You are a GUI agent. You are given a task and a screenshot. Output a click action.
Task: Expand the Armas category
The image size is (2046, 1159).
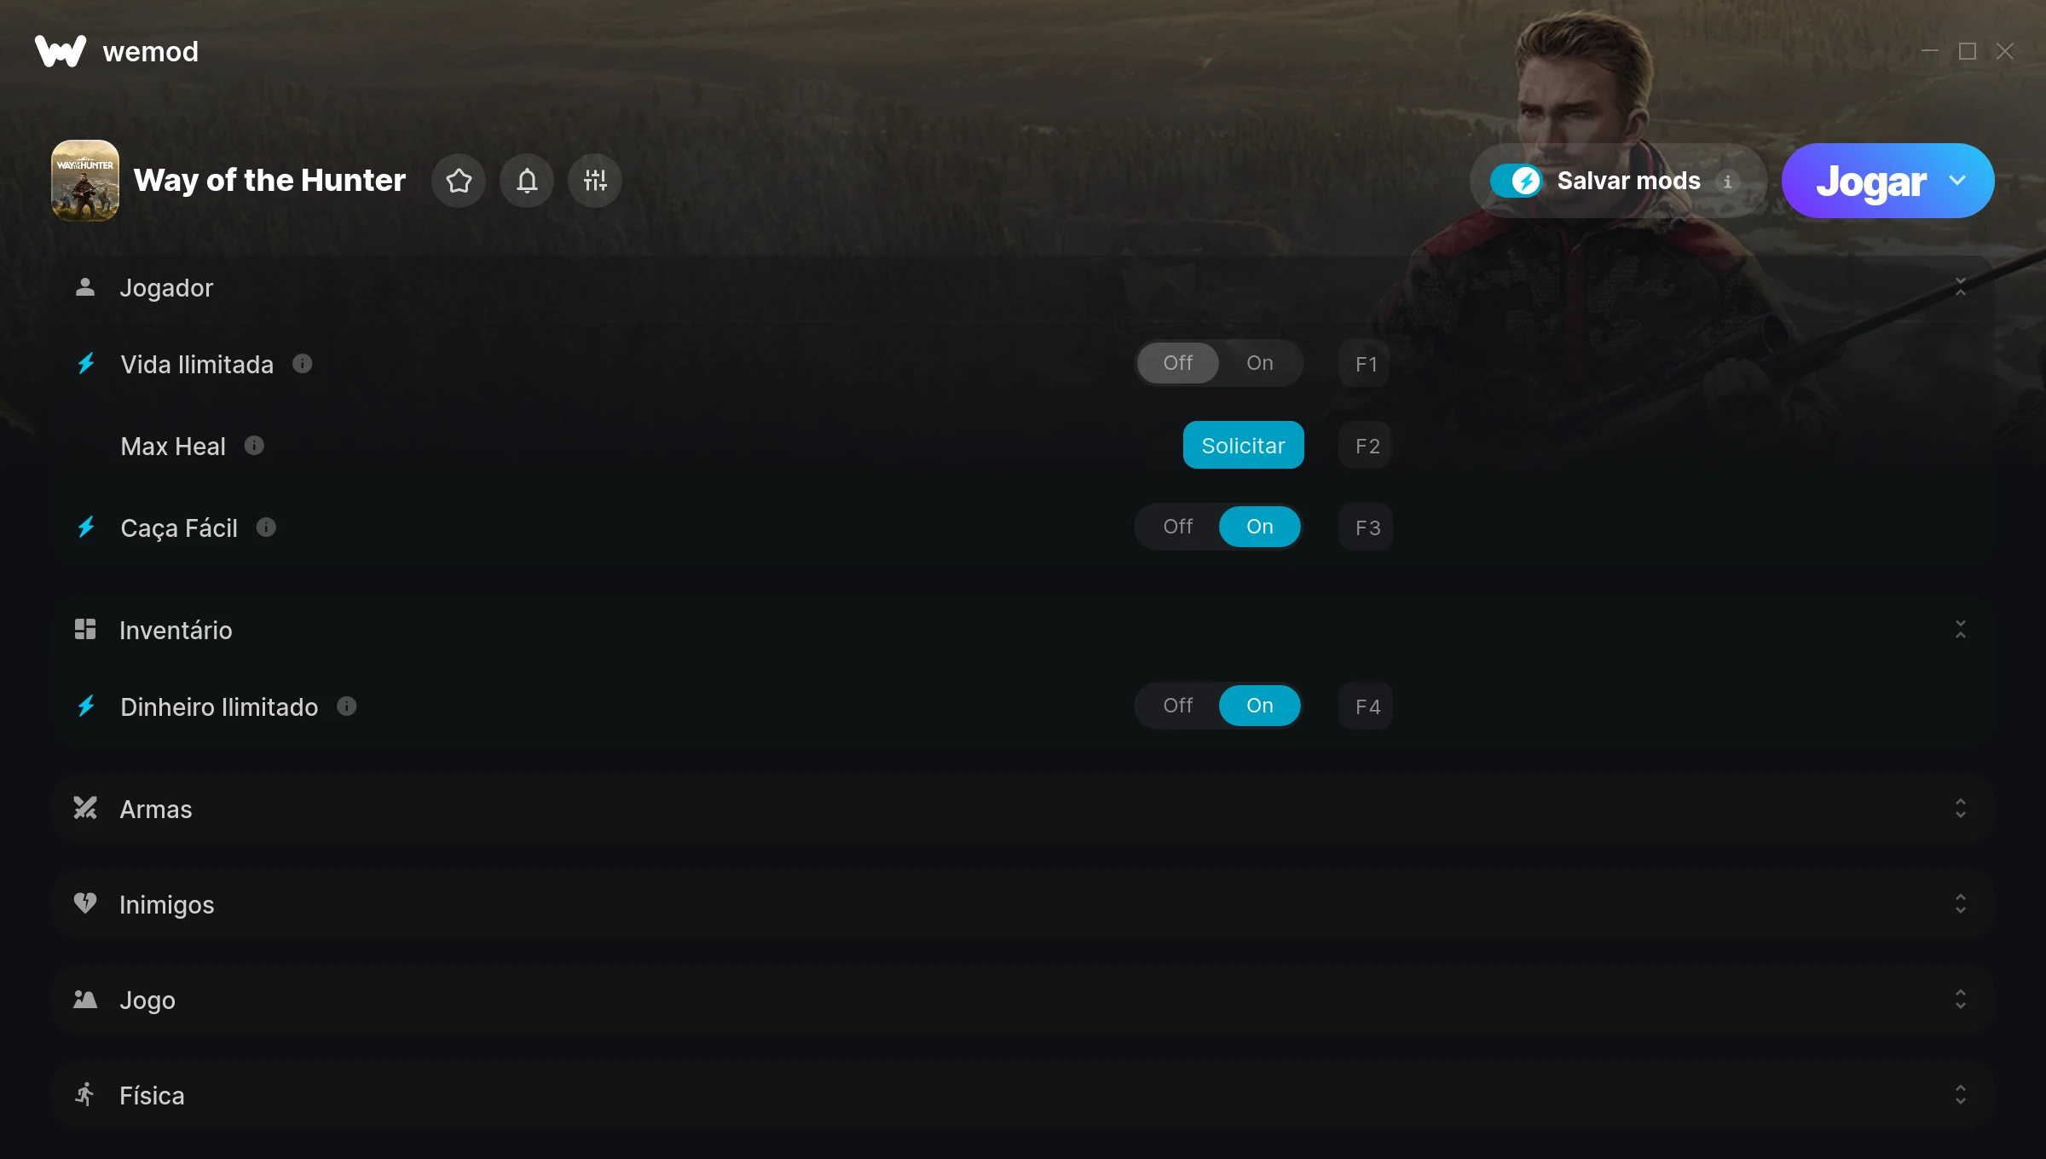1961,809
